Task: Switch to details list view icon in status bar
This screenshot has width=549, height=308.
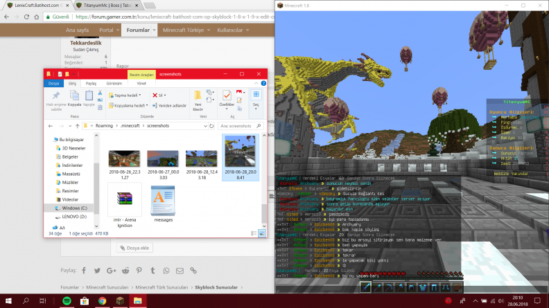Action: [x=254, y=233]
